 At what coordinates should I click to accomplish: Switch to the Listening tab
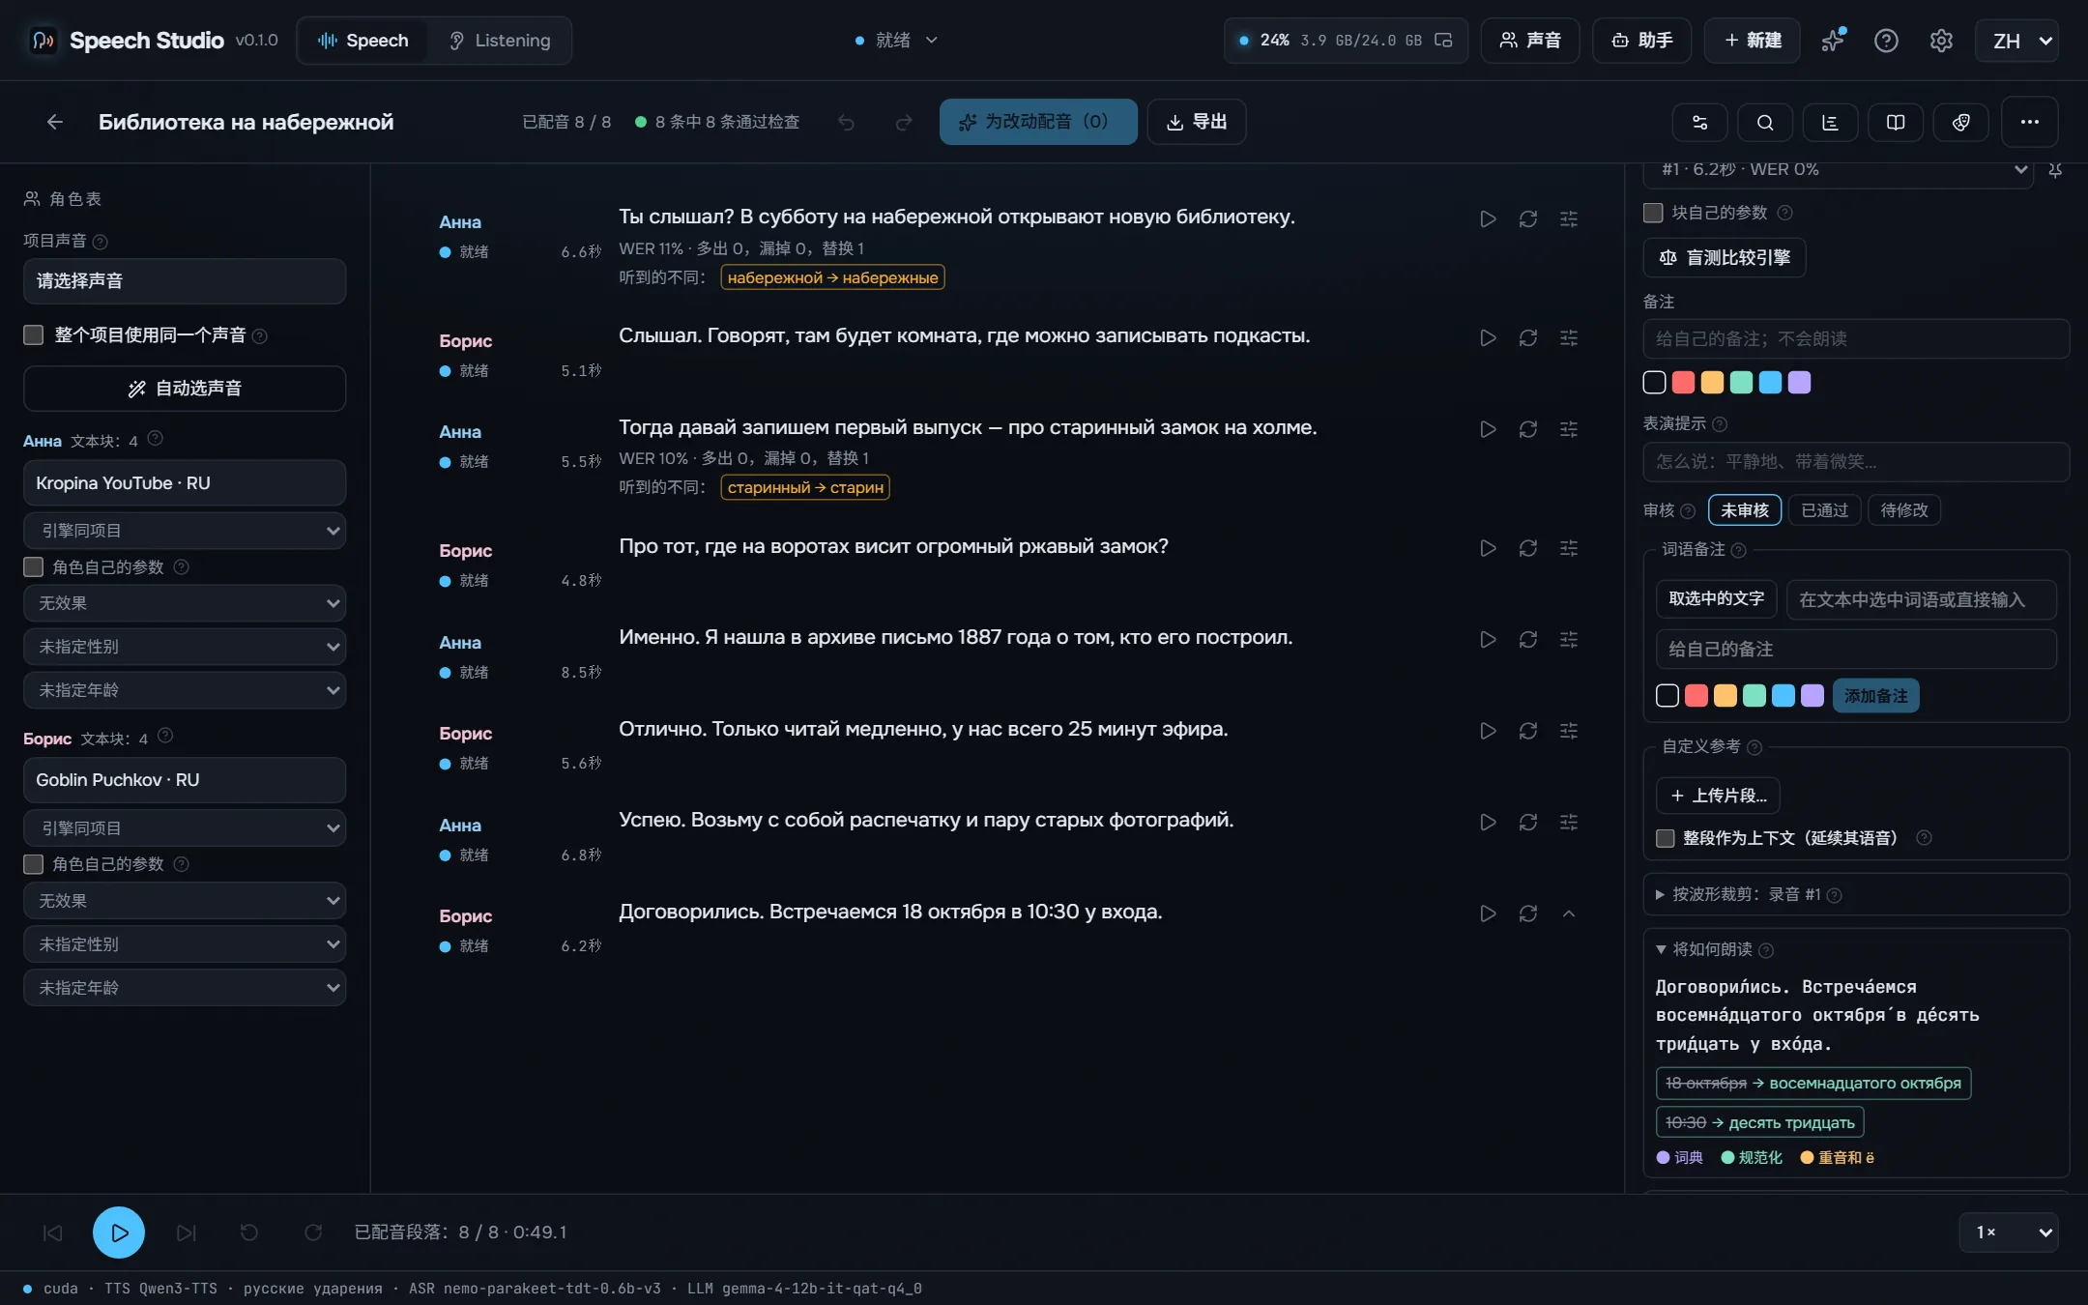(500, 41)
